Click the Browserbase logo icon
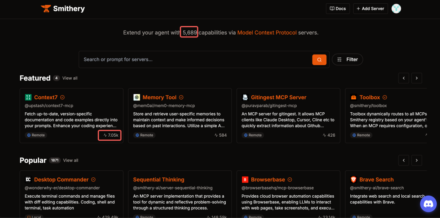440x218 pixels. (x=245, y=180)
